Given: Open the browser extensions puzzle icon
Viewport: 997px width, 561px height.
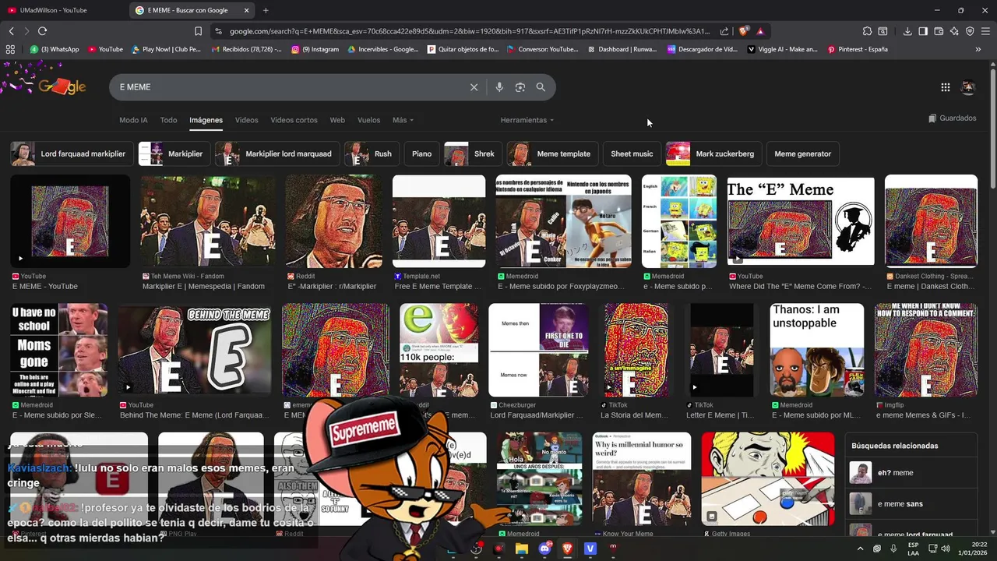Looking at the screenshot, I should click(x=867, y=31).
